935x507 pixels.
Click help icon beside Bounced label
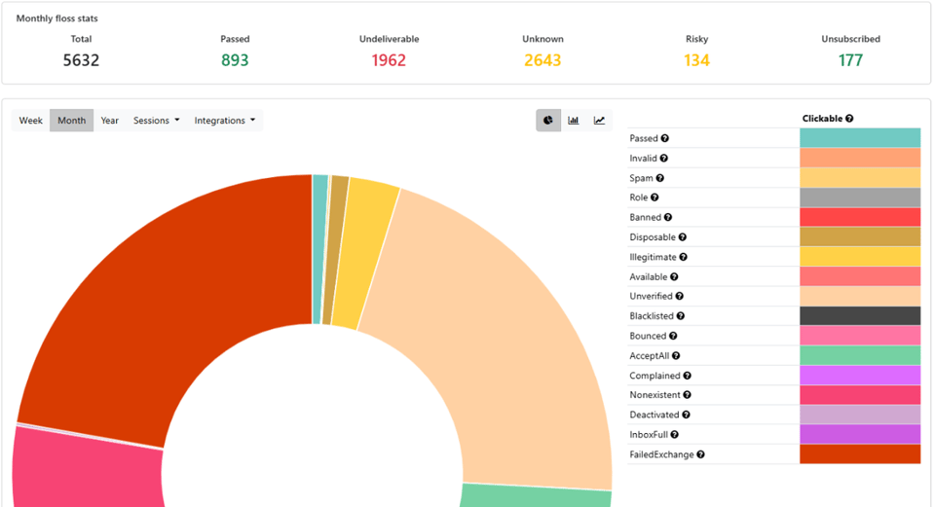(x=673, y=336)
